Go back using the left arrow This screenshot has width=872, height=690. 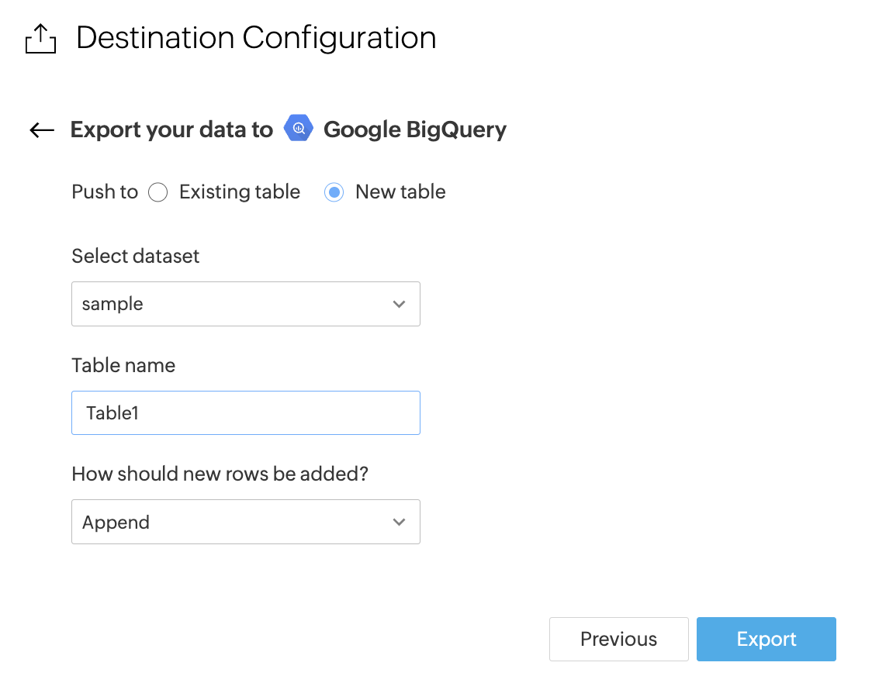click(42, 130)
